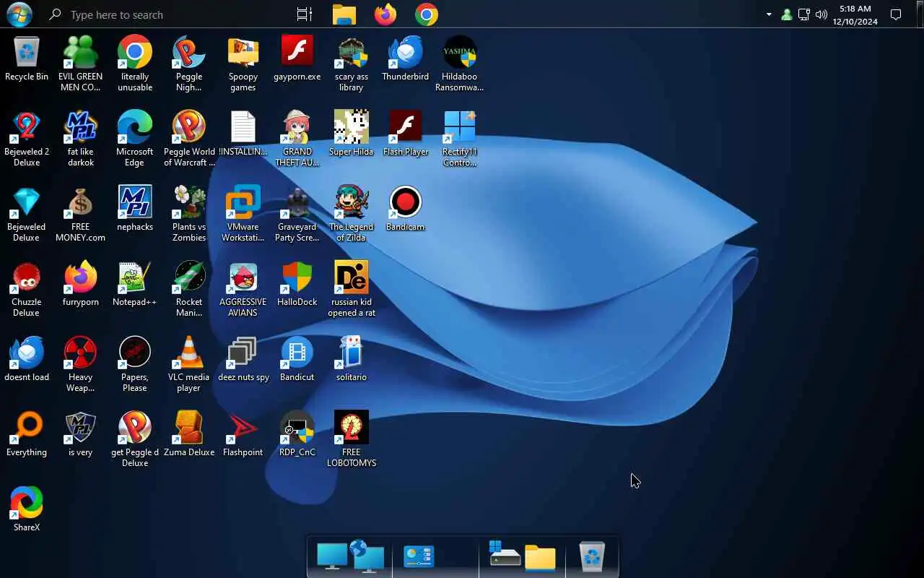Screen dimensions: 924x578
Task: Click the dock's recycle bin icon
Action: pos(592,556)
